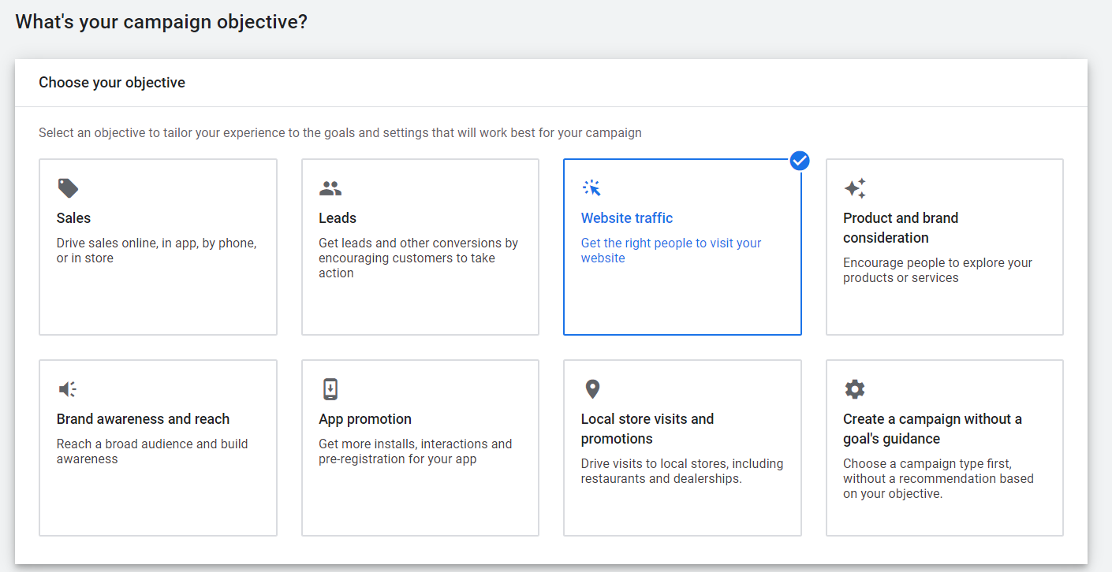The height and width of the screenshot is (572, 1112).
Task: Select the Website traffic title text
Action: click(x=627, y=218)
